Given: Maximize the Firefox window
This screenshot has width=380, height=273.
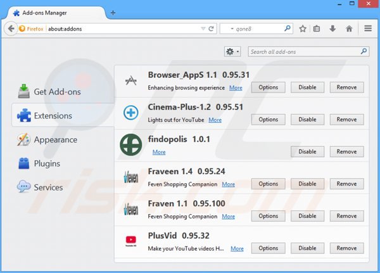Looking at the screenshot, I should click(352, 3).
